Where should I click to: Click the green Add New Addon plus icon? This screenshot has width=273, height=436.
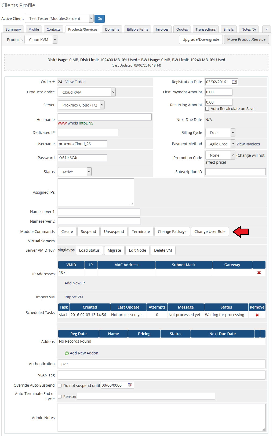point(67,353)
